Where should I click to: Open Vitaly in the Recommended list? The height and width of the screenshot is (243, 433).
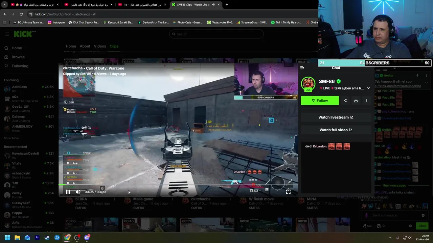[x=29, y=165]
